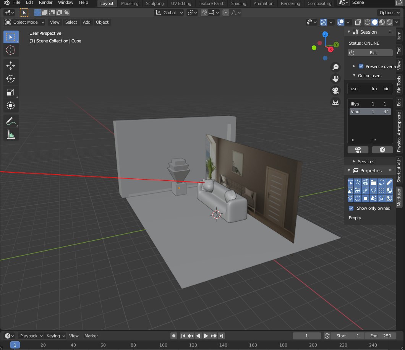Click the Curve filter icon in Properties

tap(381, 182)
